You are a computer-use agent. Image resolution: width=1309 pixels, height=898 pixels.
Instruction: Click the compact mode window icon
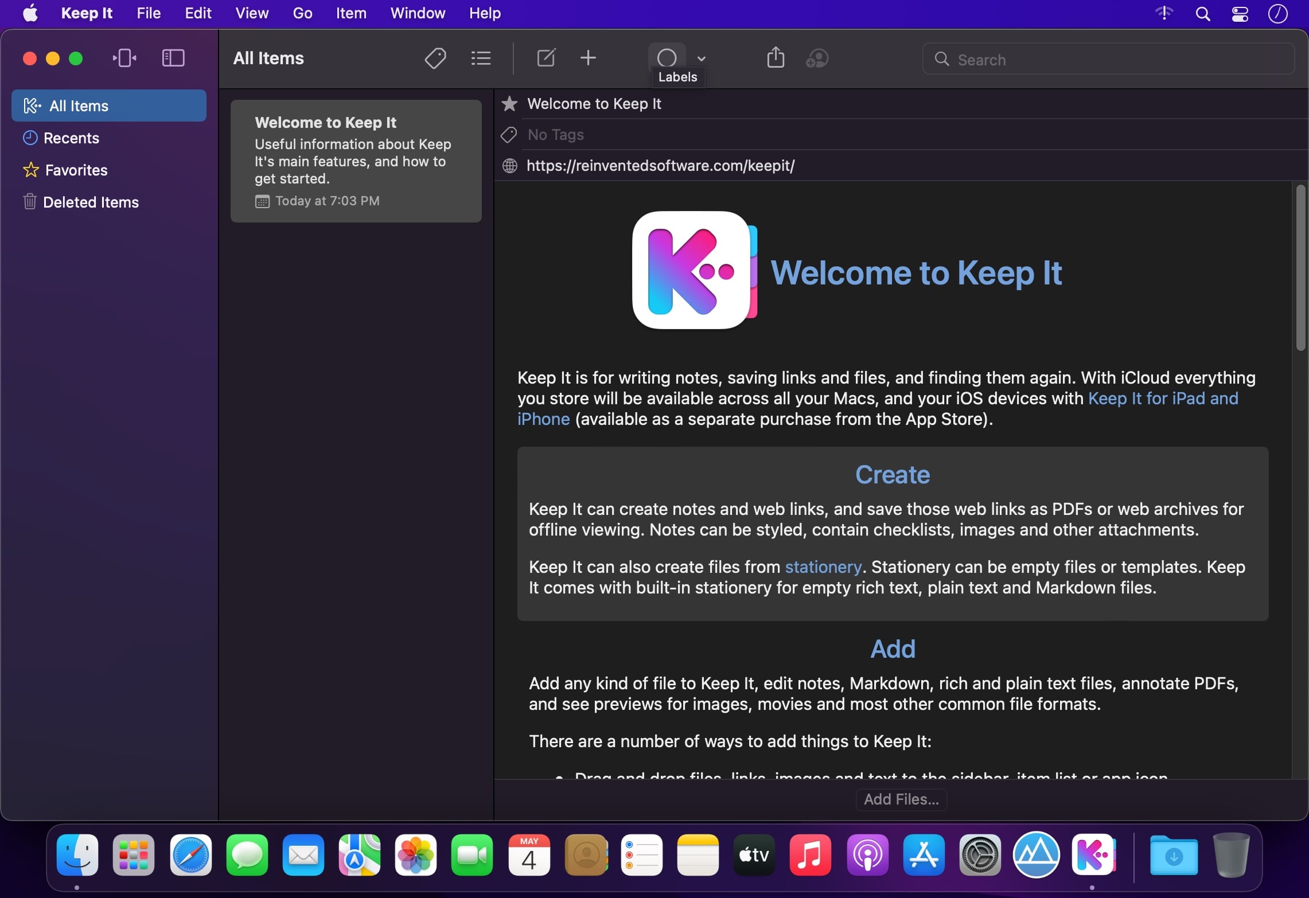point(124,58)
